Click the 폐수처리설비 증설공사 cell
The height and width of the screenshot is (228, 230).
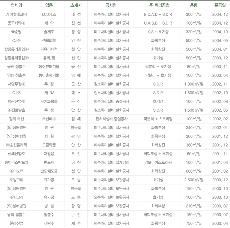[x=112, y=101]
